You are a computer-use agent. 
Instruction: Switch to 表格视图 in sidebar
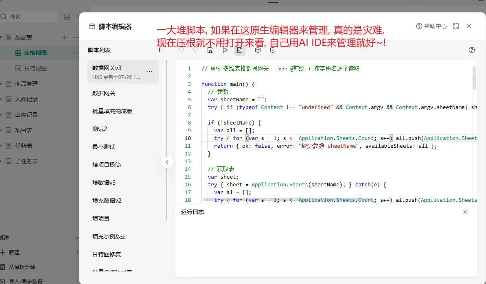tap(35, 52)
